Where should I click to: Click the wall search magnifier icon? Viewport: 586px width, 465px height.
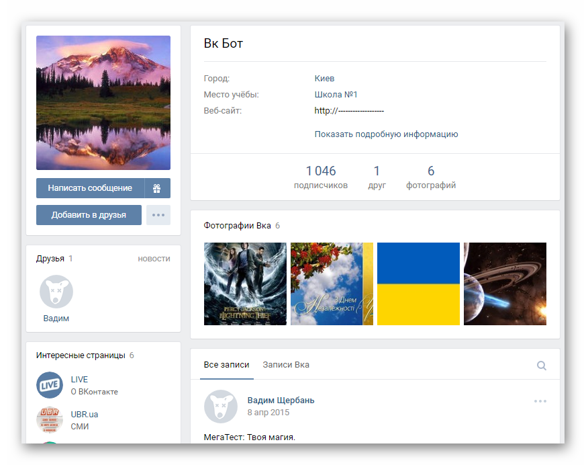[541, 366]
